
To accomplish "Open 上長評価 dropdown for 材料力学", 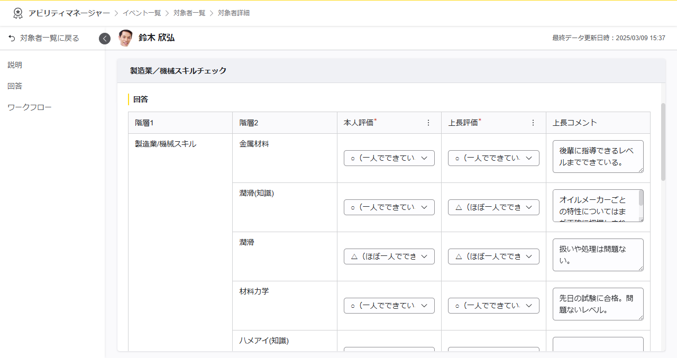I will 493,306.
